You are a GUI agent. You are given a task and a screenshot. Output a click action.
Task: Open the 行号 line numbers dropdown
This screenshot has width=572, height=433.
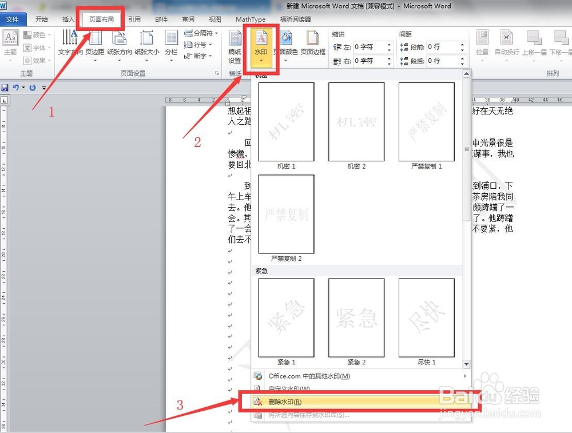pyautogui.click(x=198, y=45)
